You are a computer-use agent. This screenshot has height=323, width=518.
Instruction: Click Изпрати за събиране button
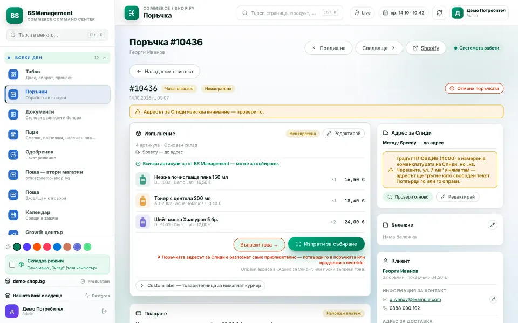[x=326, y=244]
